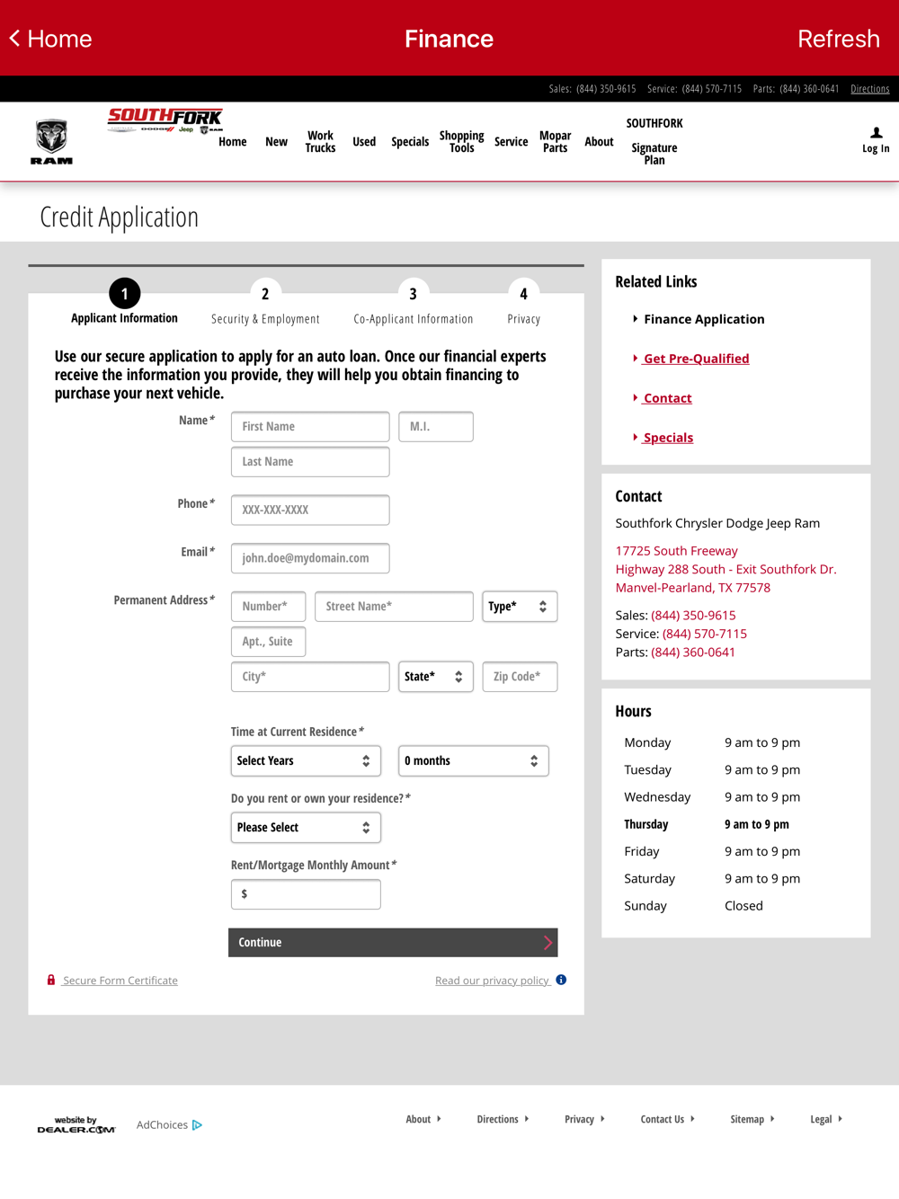Screen dimensions: 899x1199
Task: Click the Continue button
Action: (x=393, y=942)
